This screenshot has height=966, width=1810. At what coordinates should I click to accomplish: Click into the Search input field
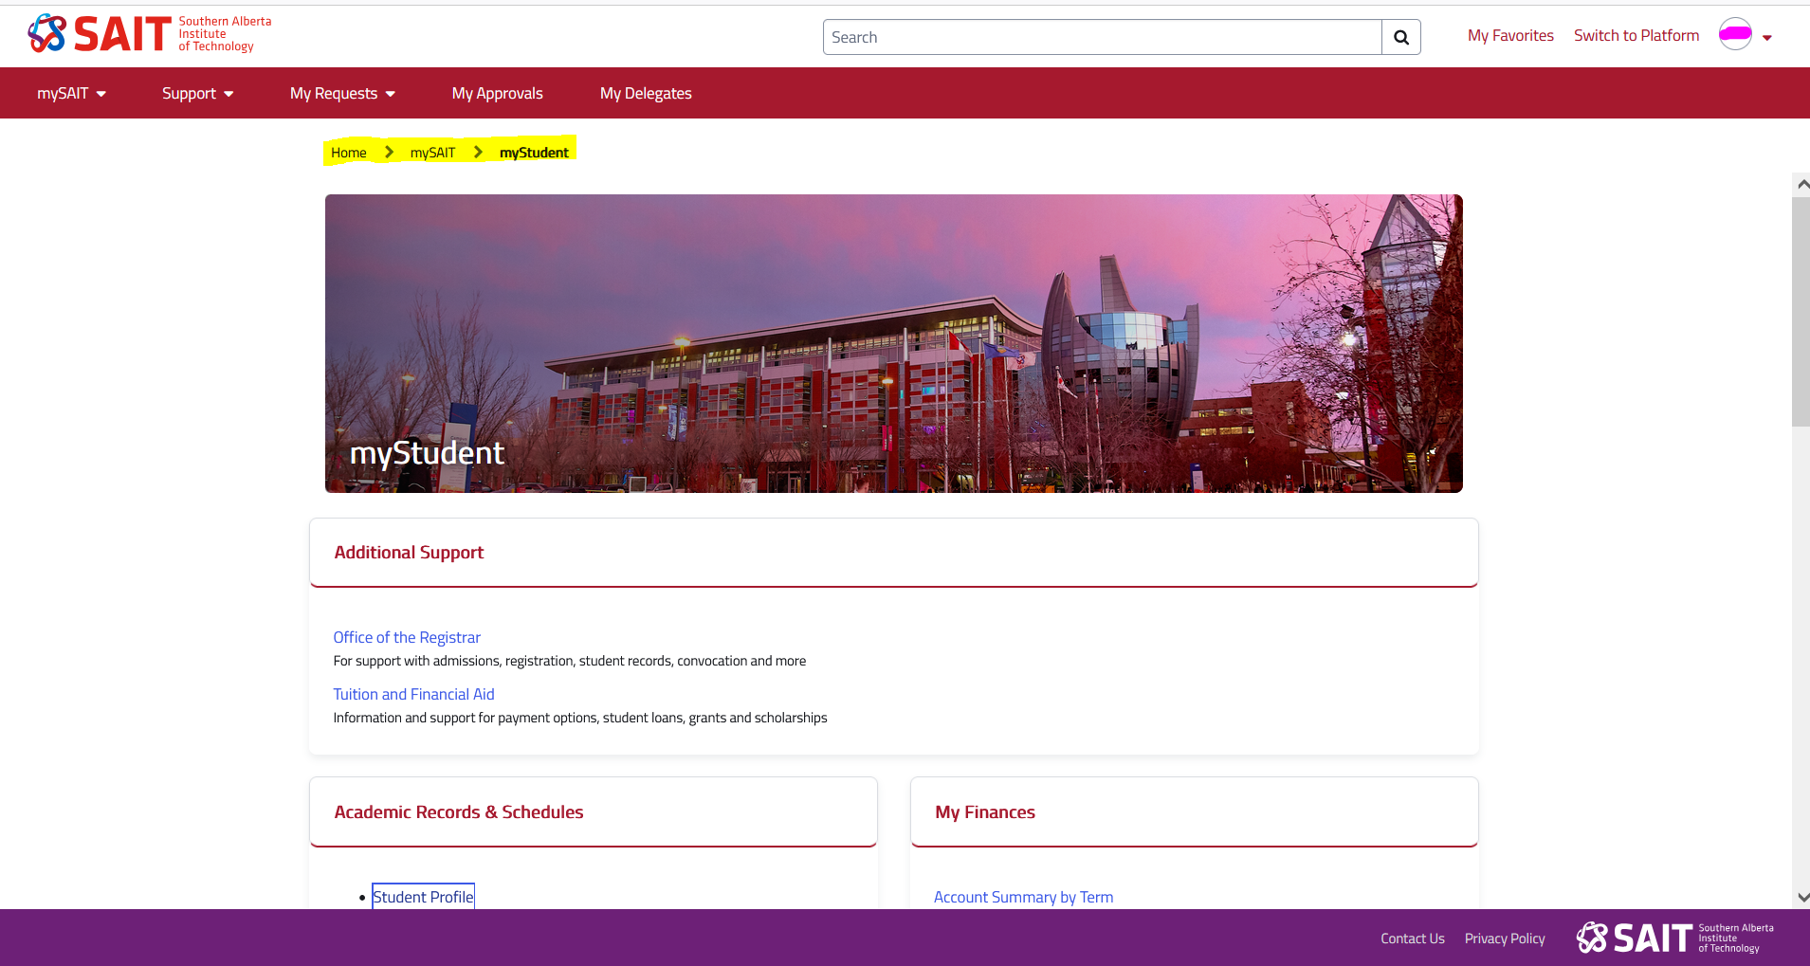[x=1102, y=37]
